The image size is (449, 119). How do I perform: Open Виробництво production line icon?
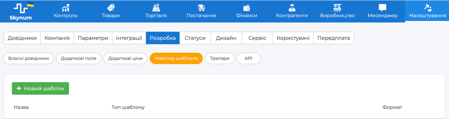click(337, 8)
